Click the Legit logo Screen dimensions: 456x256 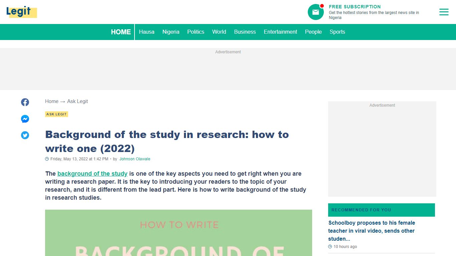click(x=21, y=12)
